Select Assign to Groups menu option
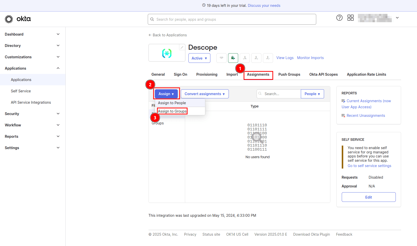The image size is (417, 246). (x=172, y=111)
